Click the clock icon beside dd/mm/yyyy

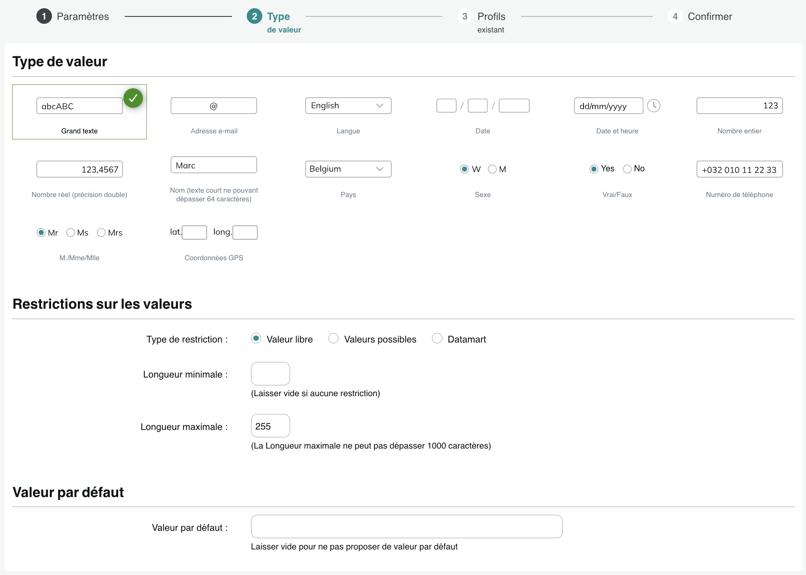tap(654, 106)
